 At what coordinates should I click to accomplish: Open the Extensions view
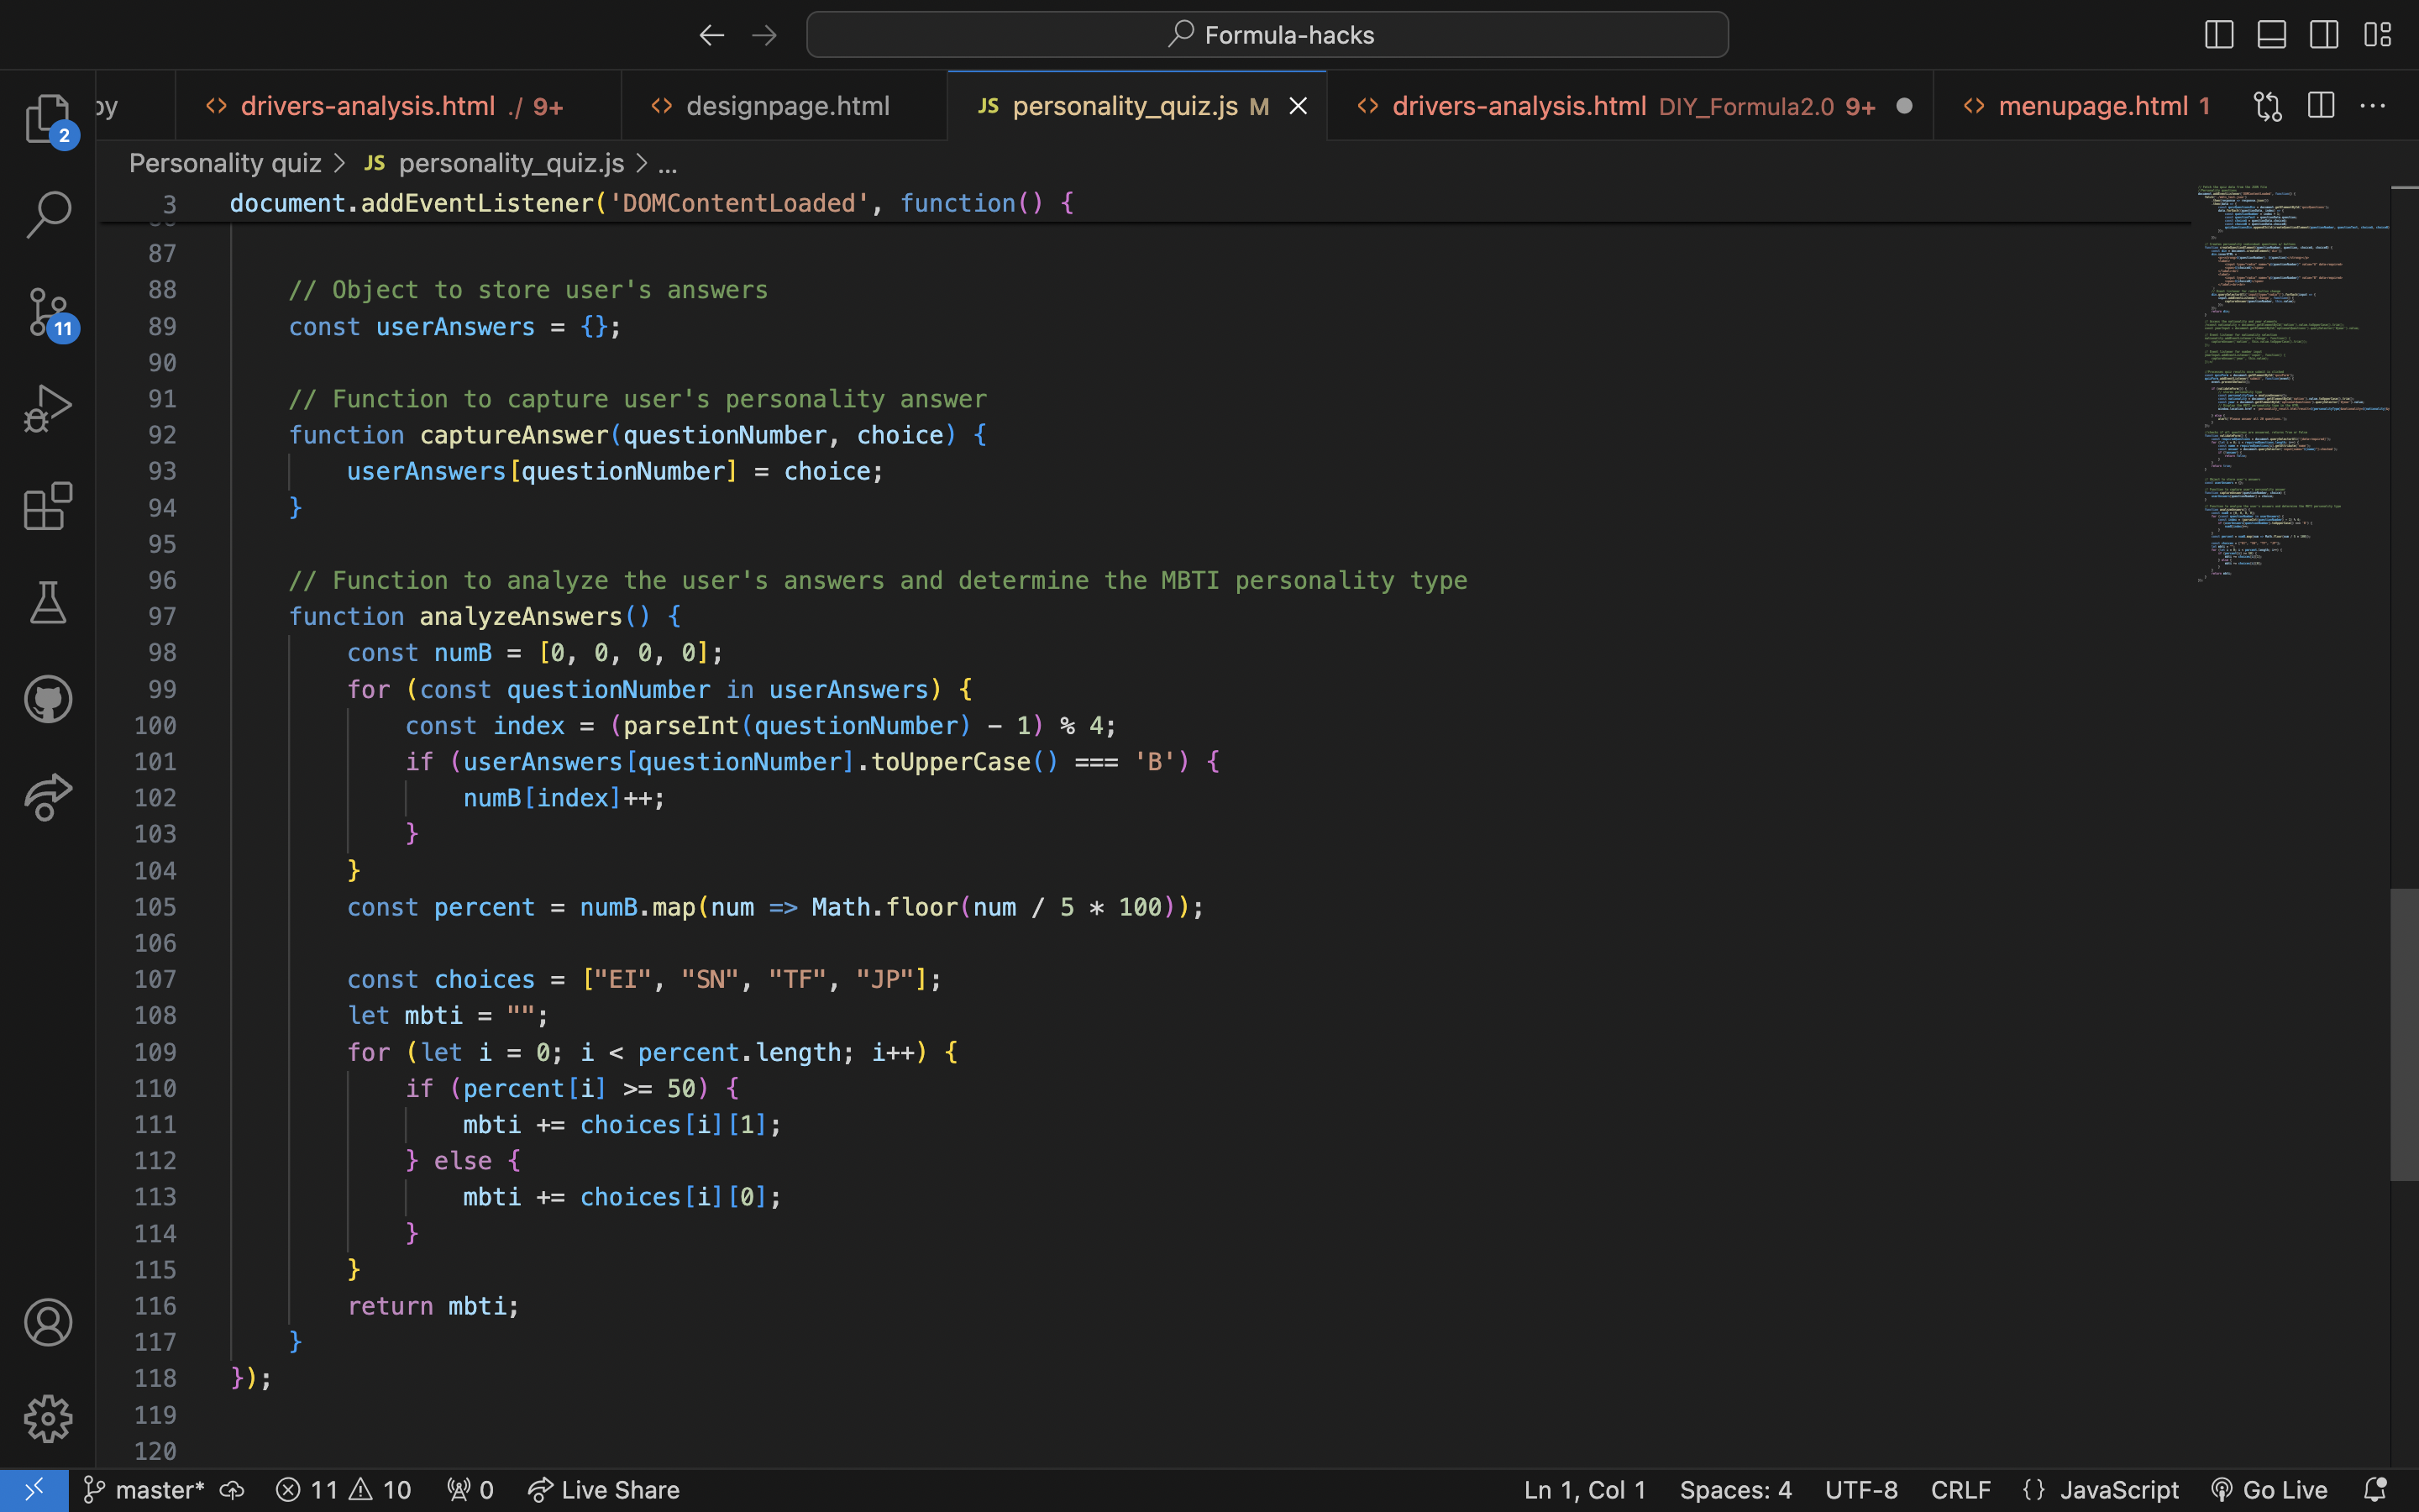tap(47, 505)
